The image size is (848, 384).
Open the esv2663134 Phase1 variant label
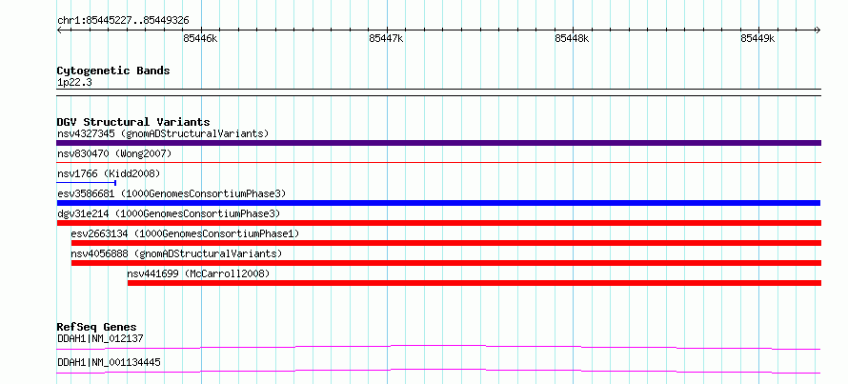tap(185, 233)
